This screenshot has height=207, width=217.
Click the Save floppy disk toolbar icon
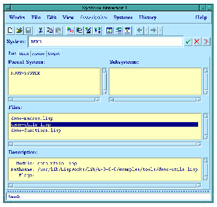[28, 30]
